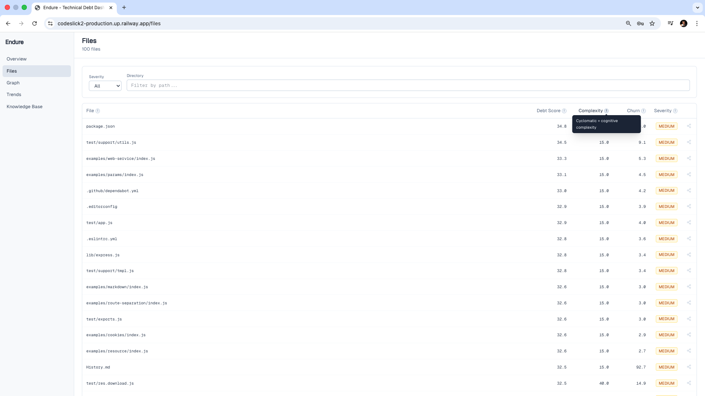Share the test/res.download.js entry
The height and width of the screenshot is (396, 705).
coord(689,383)
